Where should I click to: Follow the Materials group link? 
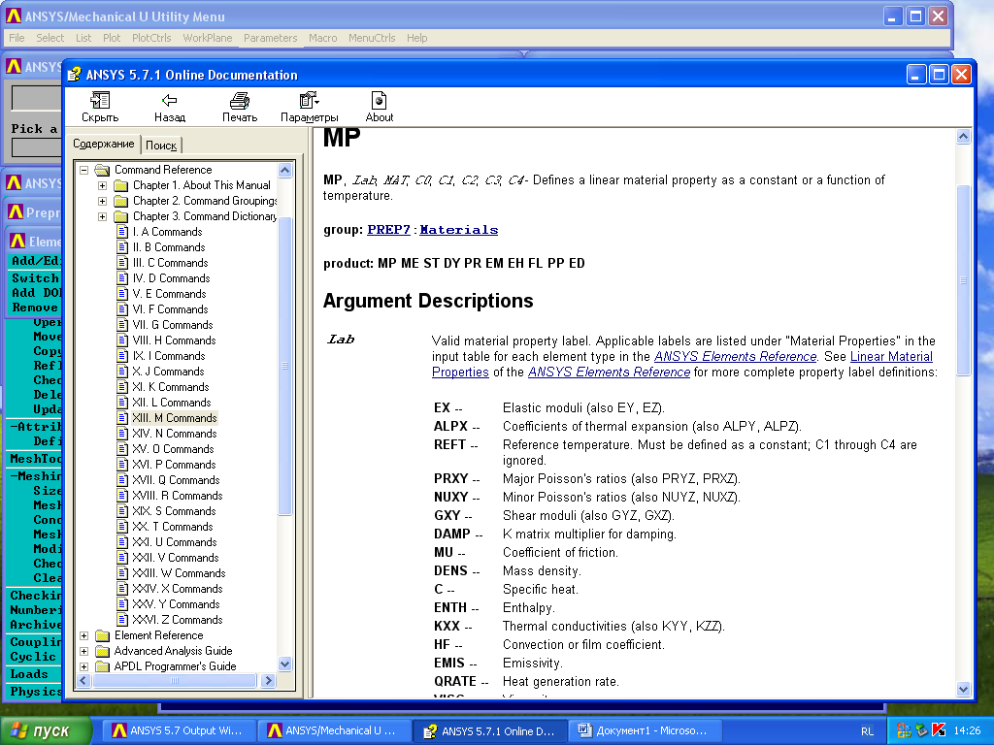(459, 230)
